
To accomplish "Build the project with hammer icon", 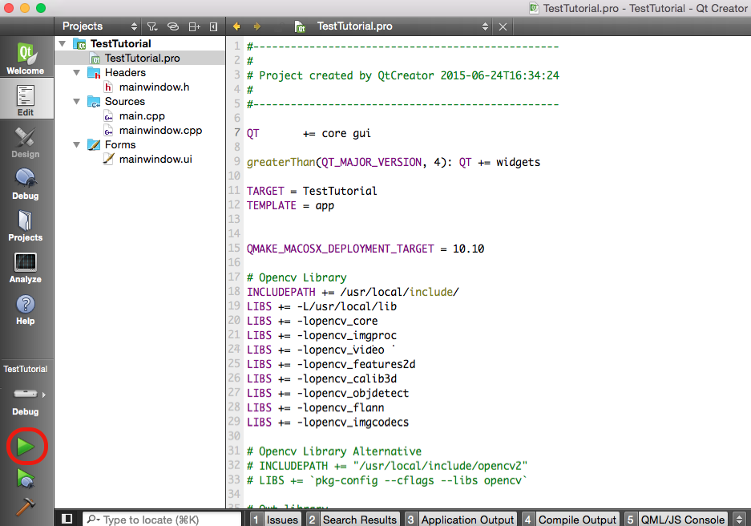I will point(26,507).
